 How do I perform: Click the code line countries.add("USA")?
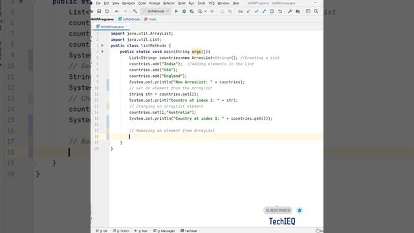pos(153,70)
